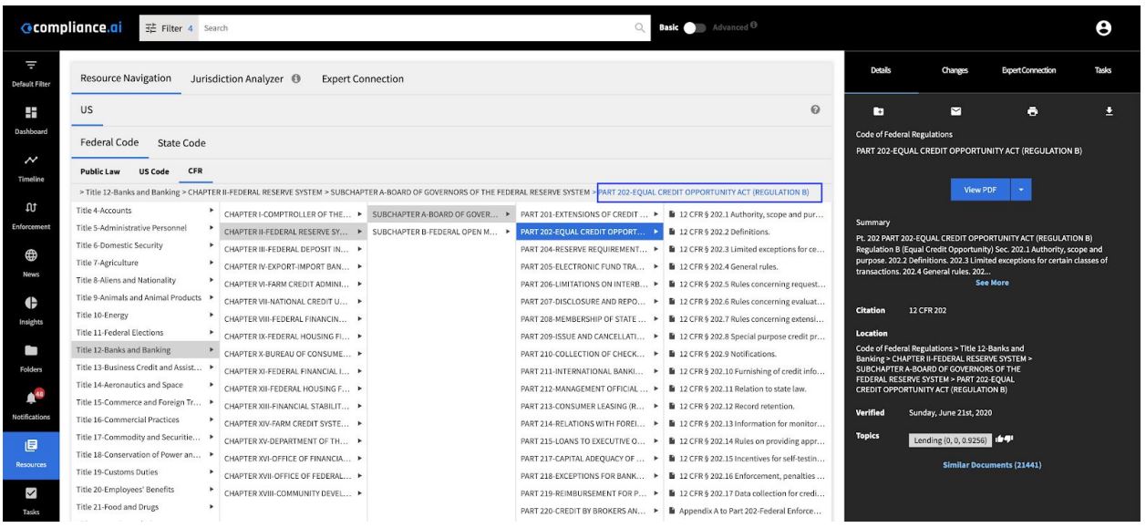Switch to Jurisdiction Analyzer tab
The image size is (1146, 528).
point(239,79)
